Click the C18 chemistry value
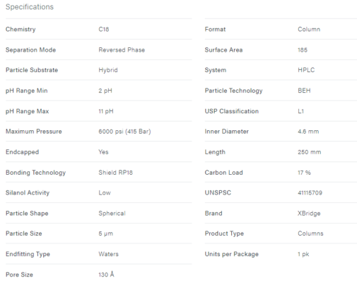 click(x=104, y=29)
